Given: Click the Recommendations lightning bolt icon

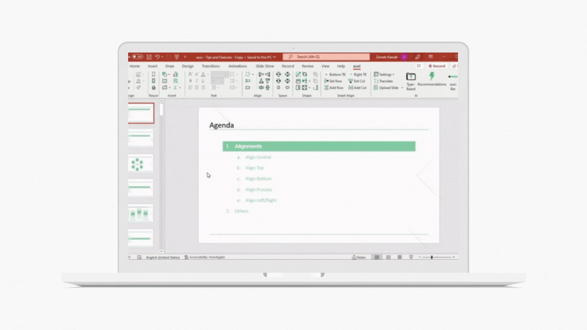Looking at the screenshot, I should tap(432, 76).
